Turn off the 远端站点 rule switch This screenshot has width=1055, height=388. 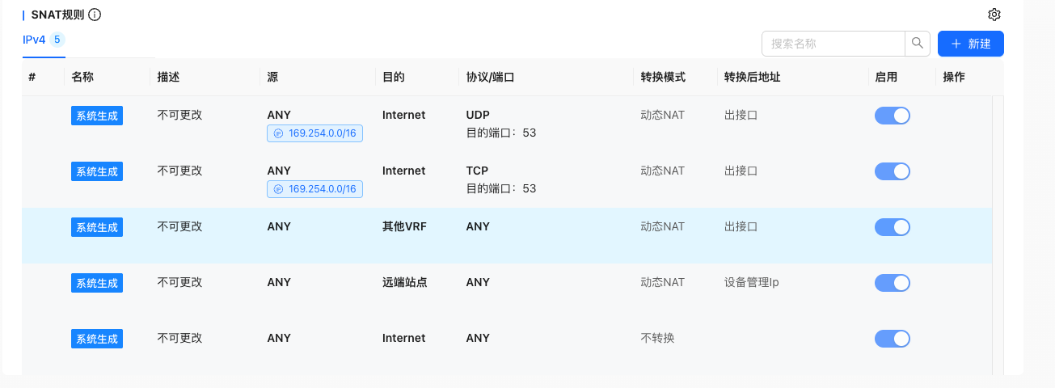click(893, 283)
